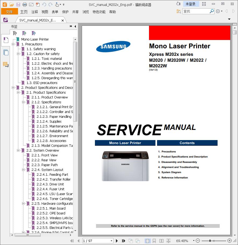This screenshot has width=238, height=245.
Task: Go to the next page arrow
Action: (117, 241)
